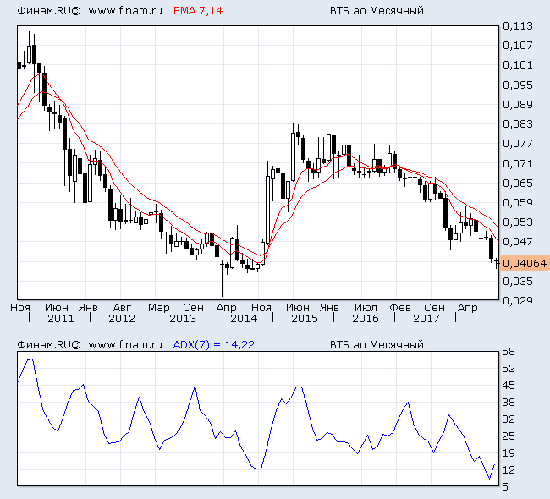Click the ADX axis value 58

coord(509,351)
